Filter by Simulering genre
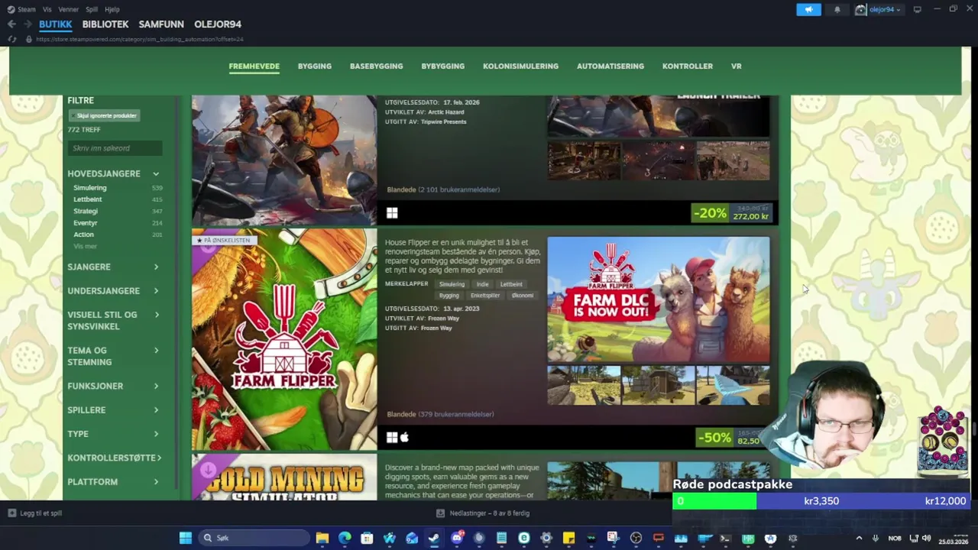The width and height of the screenshot is (978, 550). [x=90, y=188]
